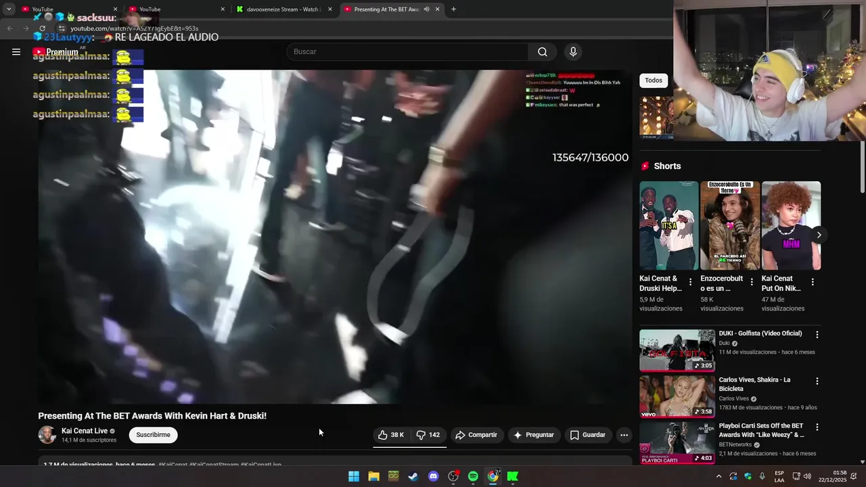Open Minecraft block icon on taskbar
This screenshot has height=487, width=866.
click(x=393, y=477)
